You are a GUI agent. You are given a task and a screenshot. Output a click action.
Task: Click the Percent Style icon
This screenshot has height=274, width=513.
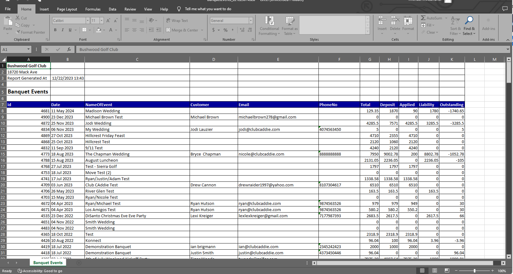tap(225, 30)
